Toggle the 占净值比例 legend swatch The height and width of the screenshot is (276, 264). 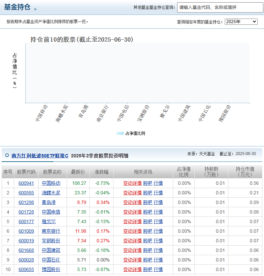120,133
